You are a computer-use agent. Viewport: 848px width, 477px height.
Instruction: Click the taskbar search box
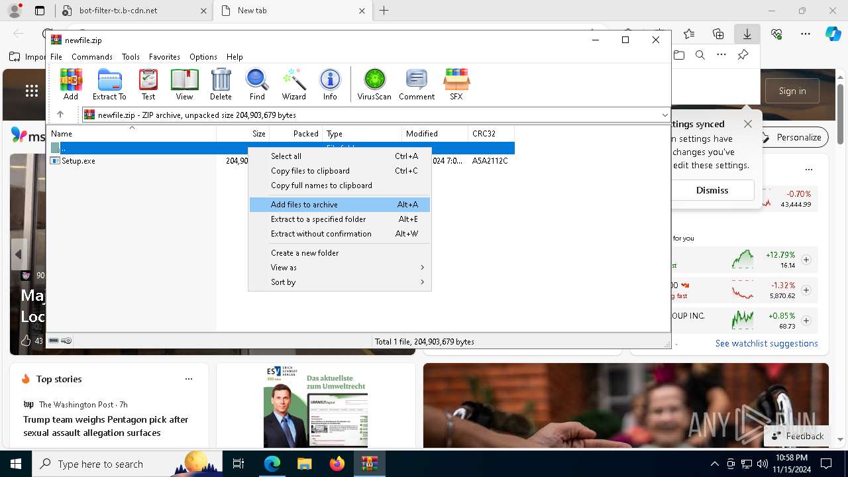(128, 464)
